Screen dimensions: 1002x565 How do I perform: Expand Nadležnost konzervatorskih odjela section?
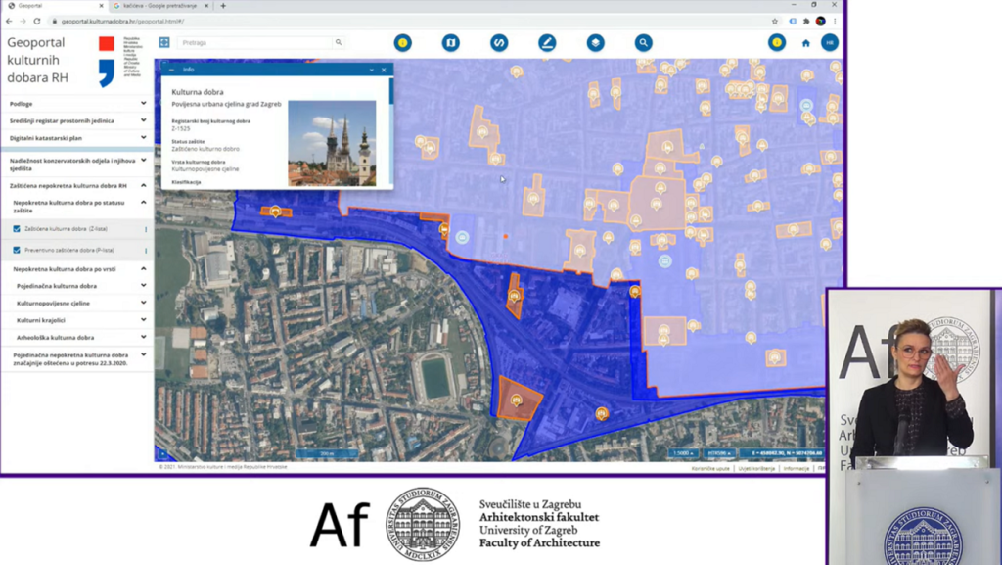coord(76,165)
